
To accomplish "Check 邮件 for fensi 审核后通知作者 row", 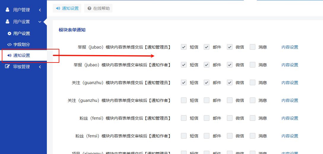I will tap(207, 136).
